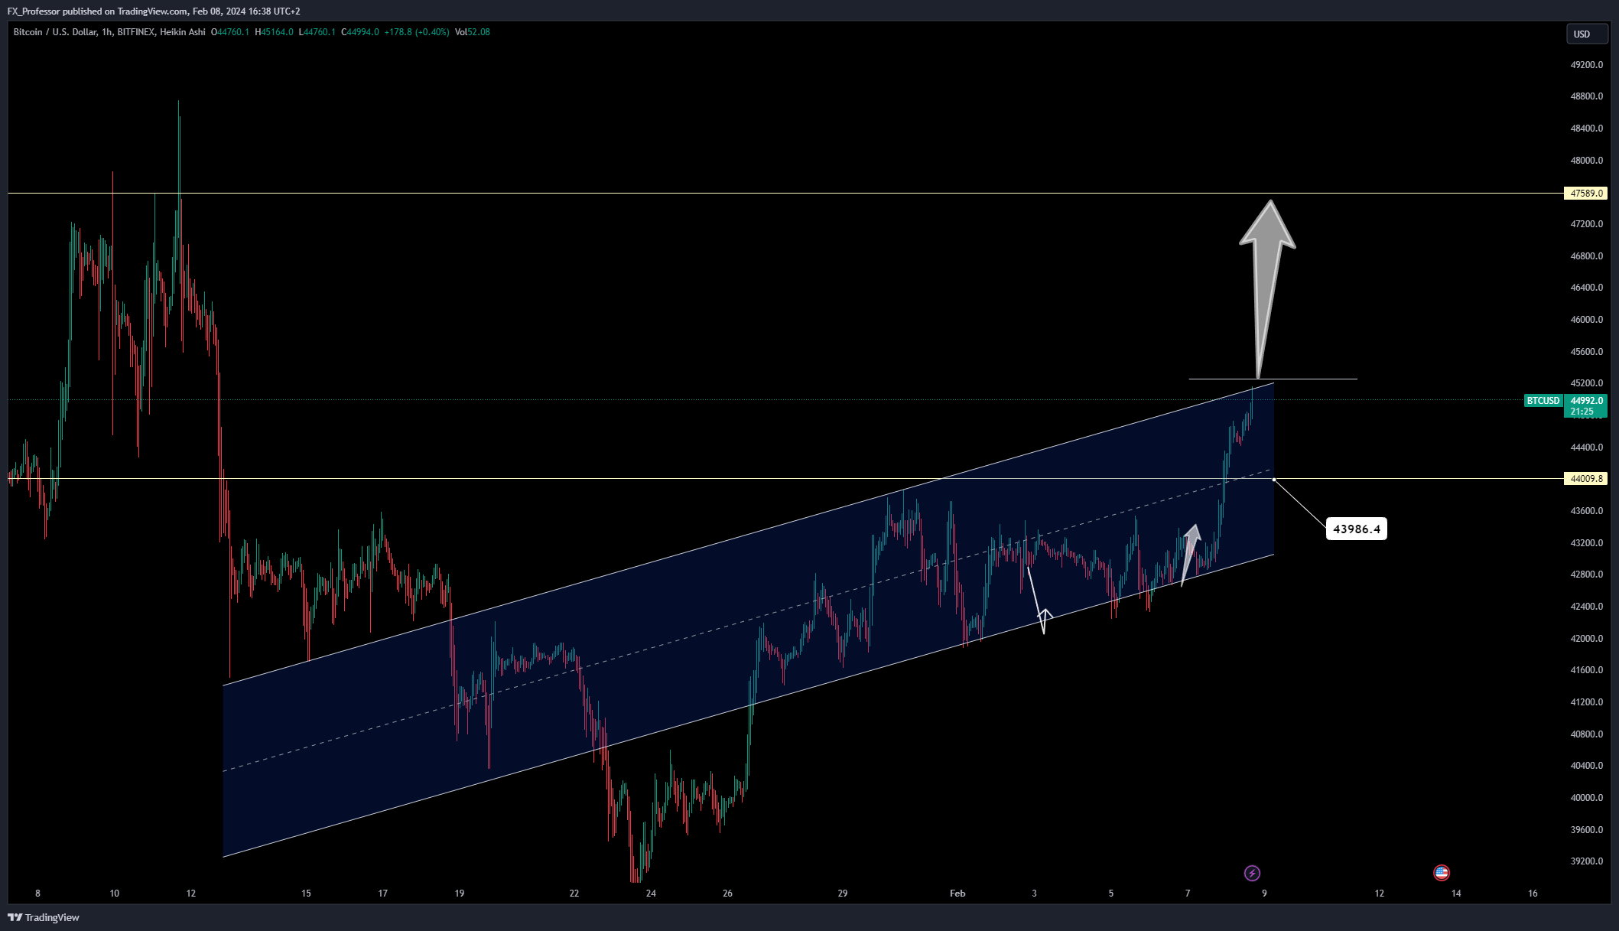This screenshot has width=1619, height=931.
Task: Click the +178.8 (+0.40%) change readout
Action: [x=417, y=32]
